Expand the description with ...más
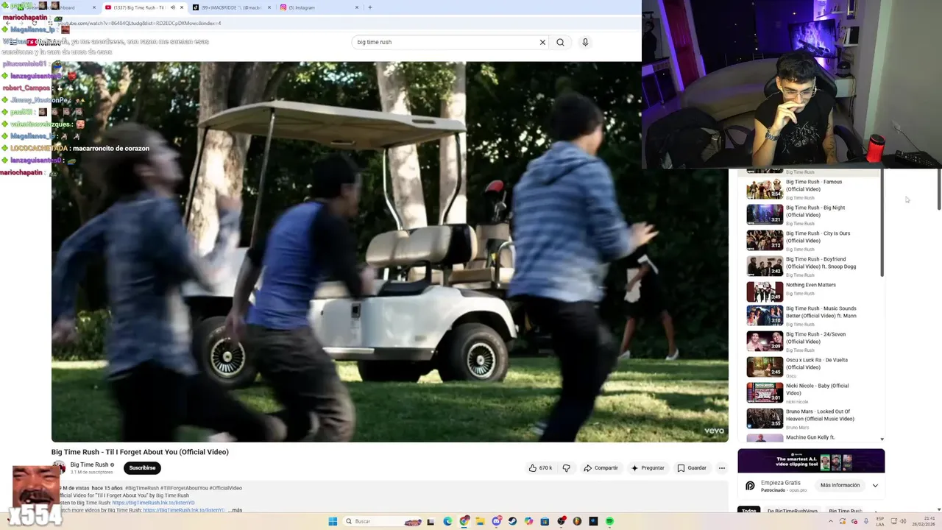This screenshot has height=530, width=942. click(x=235, y=510)
